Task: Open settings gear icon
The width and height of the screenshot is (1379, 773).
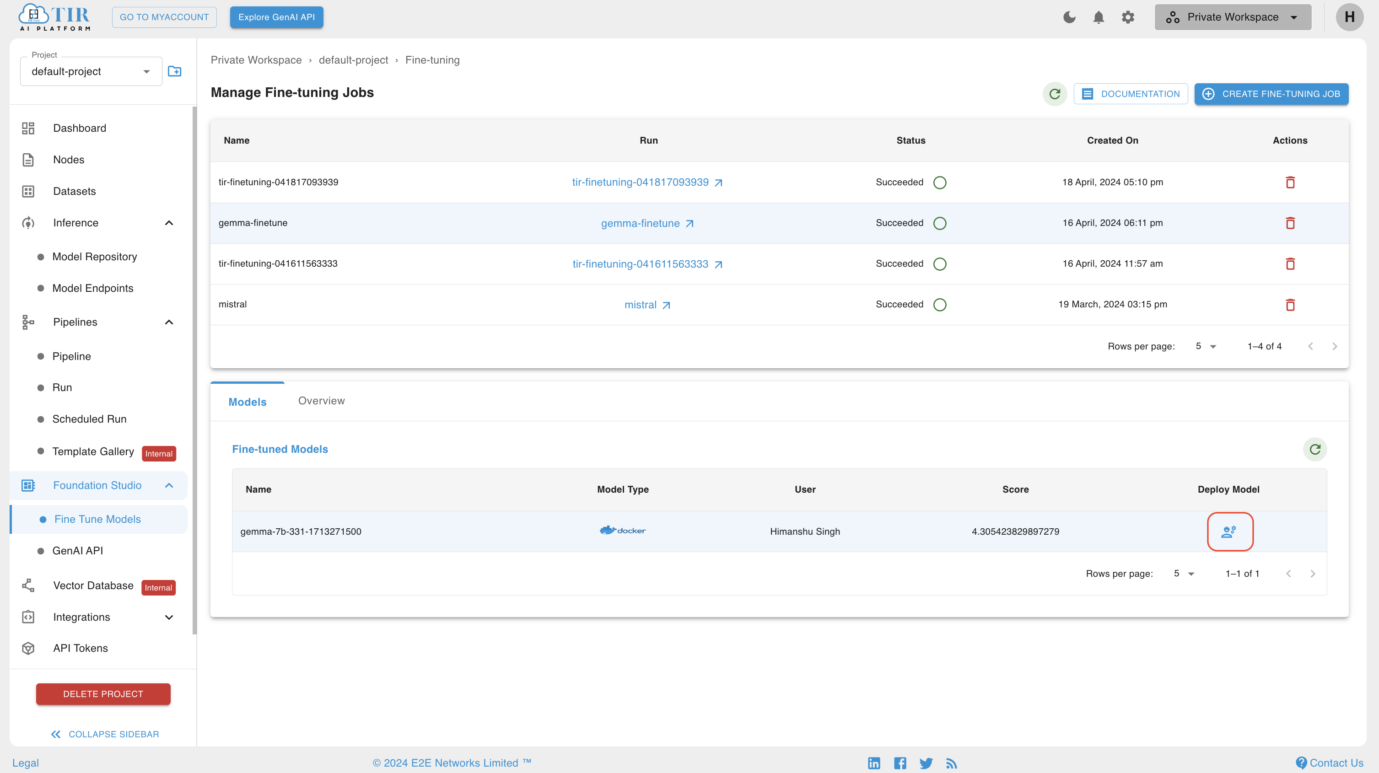Action: coord(1128,17)
